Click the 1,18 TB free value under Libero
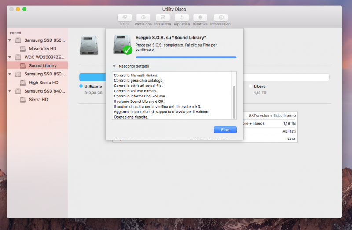 click(260, 93)
